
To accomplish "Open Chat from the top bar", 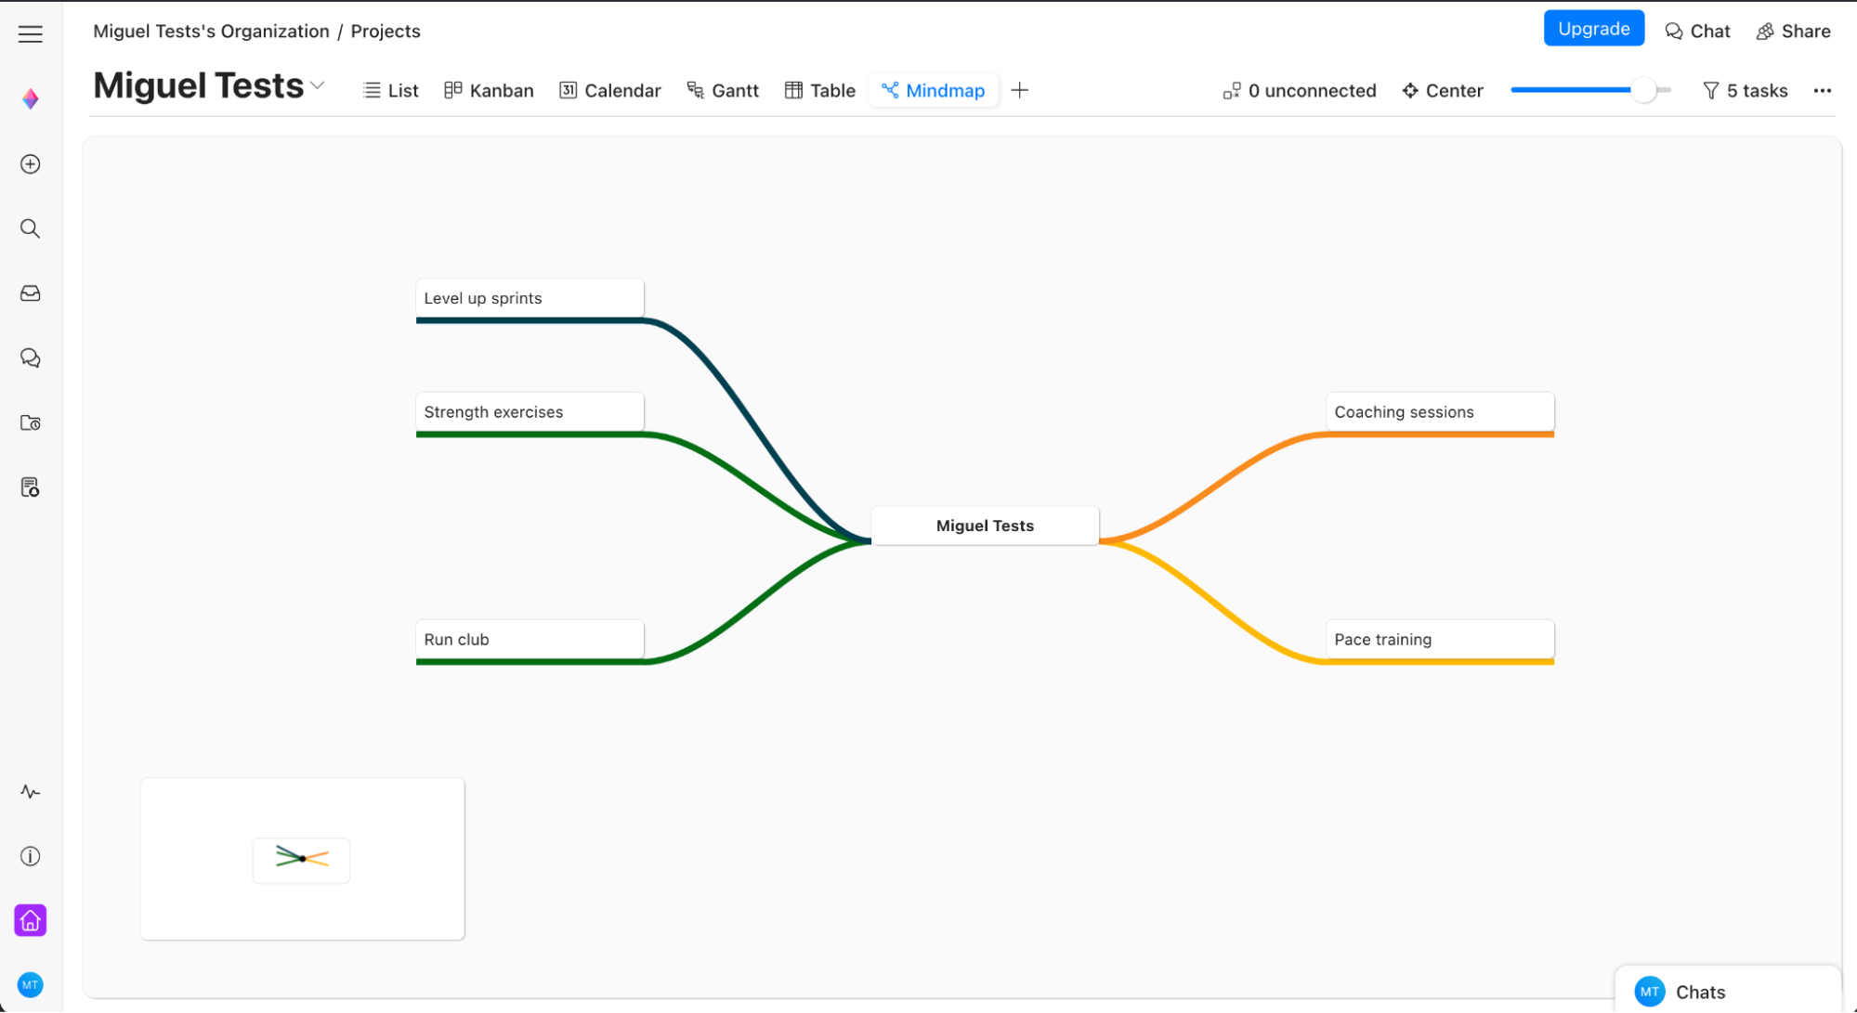I will tap(1698, 32).
